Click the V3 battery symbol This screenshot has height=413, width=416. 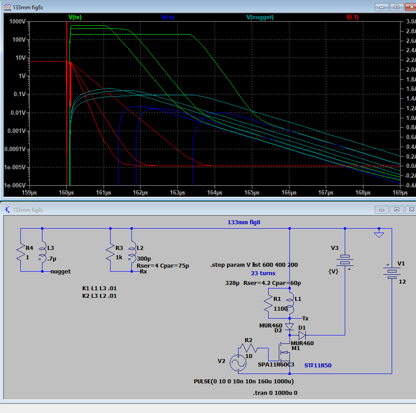coord(345,261)
